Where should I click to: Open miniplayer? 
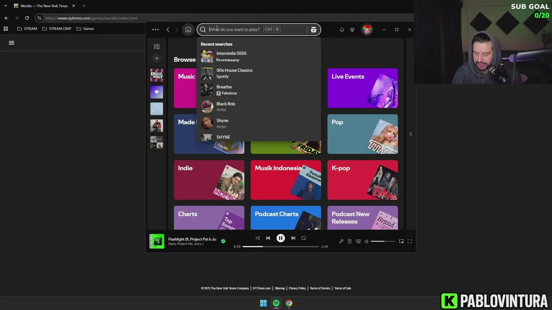401,242
